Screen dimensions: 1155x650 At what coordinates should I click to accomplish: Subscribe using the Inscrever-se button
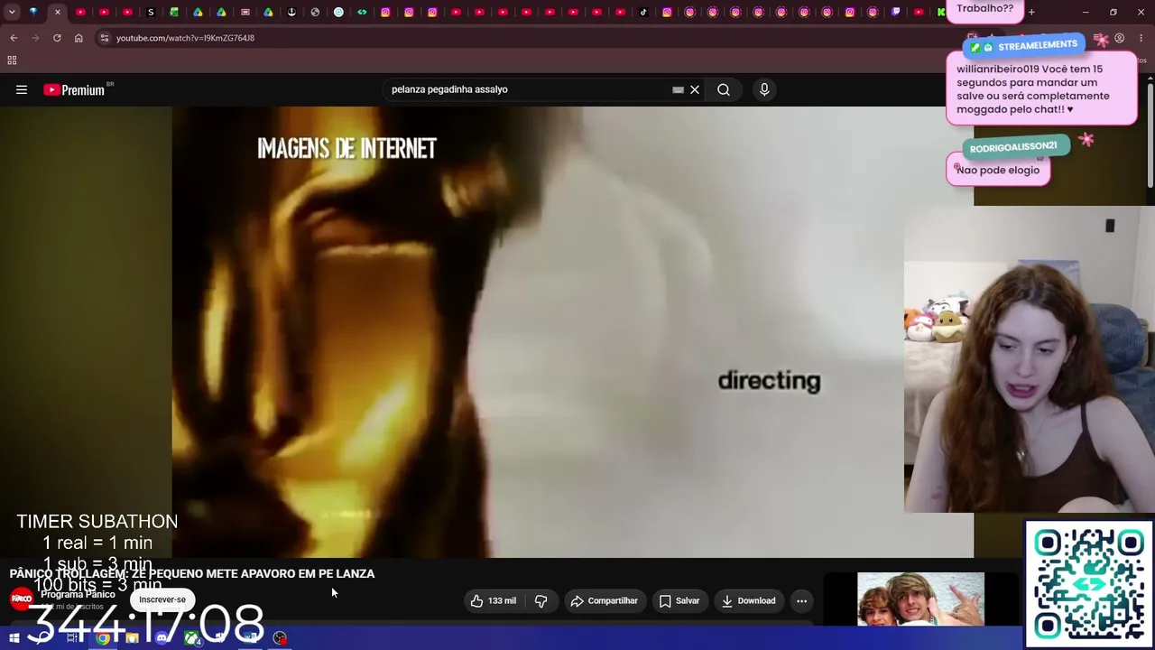[162, 599]
